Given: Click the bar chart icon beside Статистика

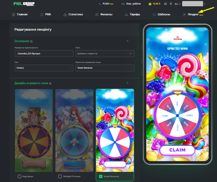Looking at the screenshot, I should click(65, 15).
